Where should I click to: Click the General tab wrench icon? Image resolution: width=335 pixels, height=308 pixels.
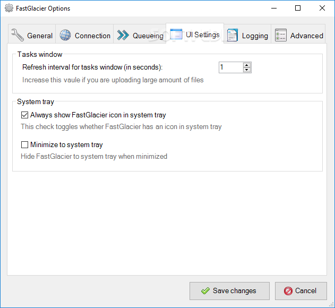pos(18,35)
